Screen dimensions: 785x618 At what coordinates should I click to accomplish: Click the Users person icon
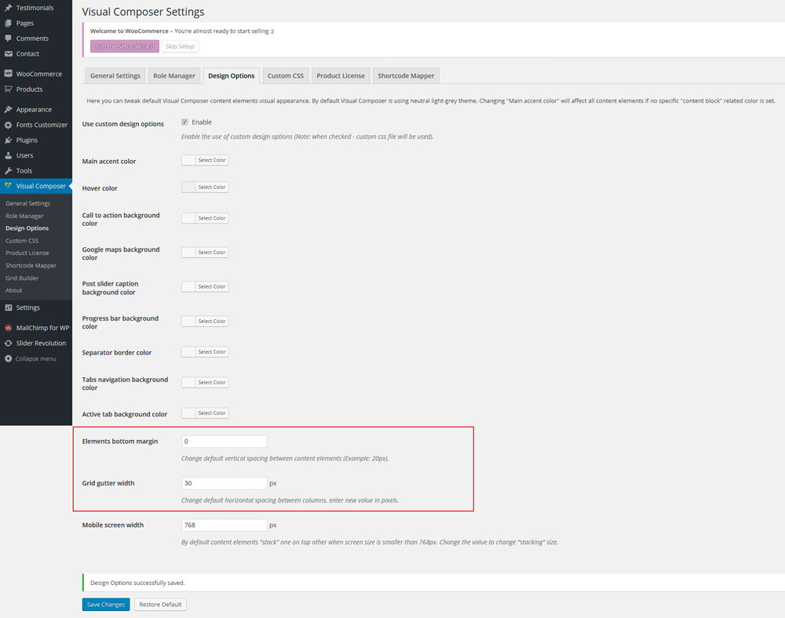(8, 155)
